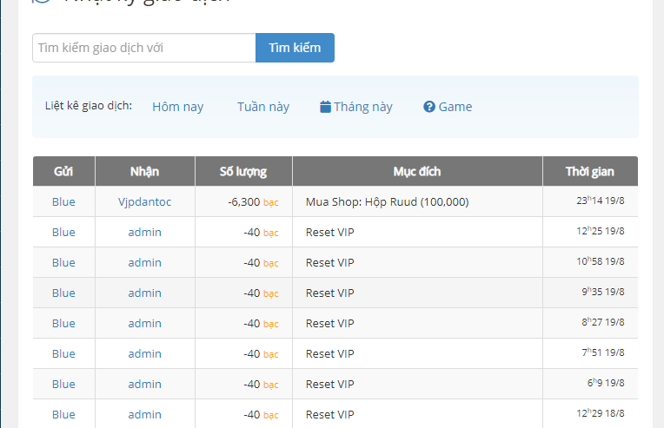Select the Tháng này filter text
Viewport: 664px width, 428px height.
coord(363,107)
